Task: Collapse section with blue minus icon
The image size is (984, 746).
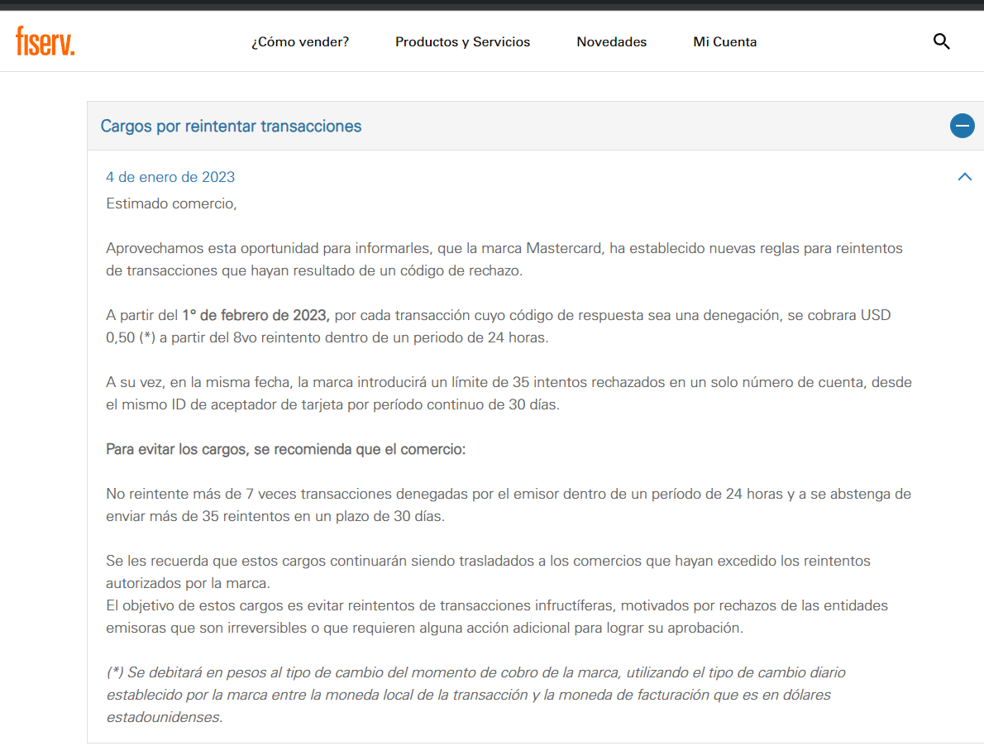Action: (962, 126)
